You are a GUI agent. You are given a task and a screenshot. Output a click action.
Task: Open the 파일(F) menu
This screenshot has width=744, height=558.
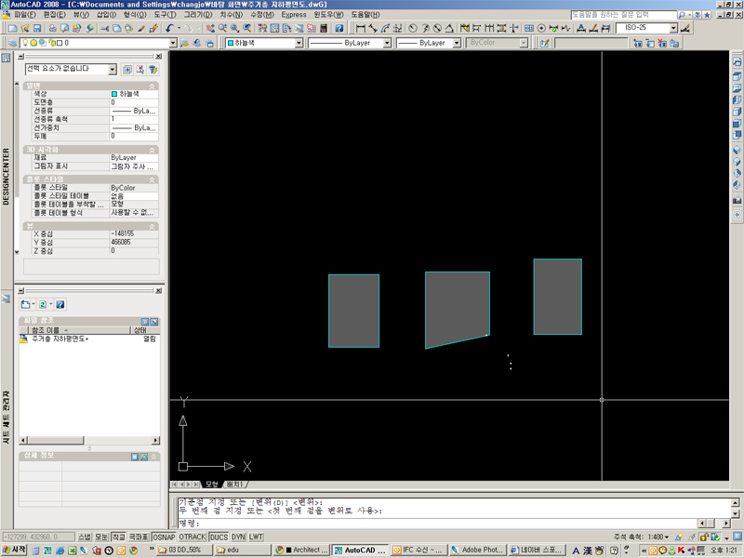26,15
